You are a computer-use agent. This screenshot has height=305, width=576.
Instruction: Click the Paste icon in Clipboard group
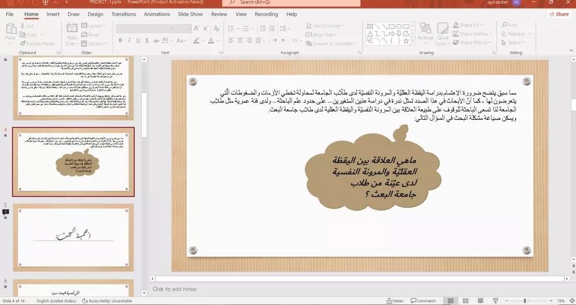(x=10, y=29)
